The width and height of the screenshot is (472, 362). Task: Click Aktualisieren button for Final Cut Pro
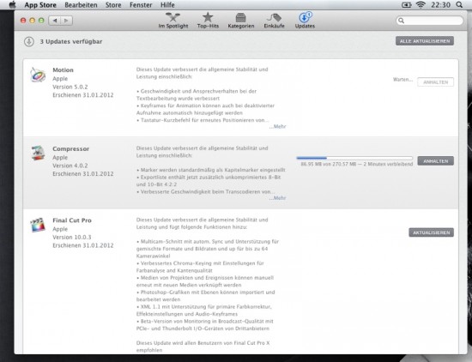pyautogui.click(x=431, y=232)
